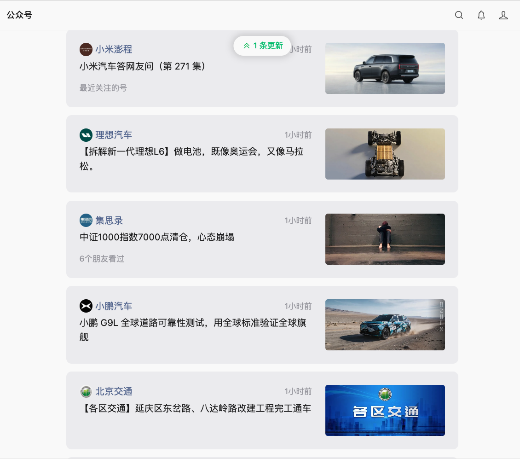Viewport: 520px width, 459px height.
Task: Open article 延庆区东岔路、八达岭路改建工程
Action: pyautogui.click(x=195, y=408)
